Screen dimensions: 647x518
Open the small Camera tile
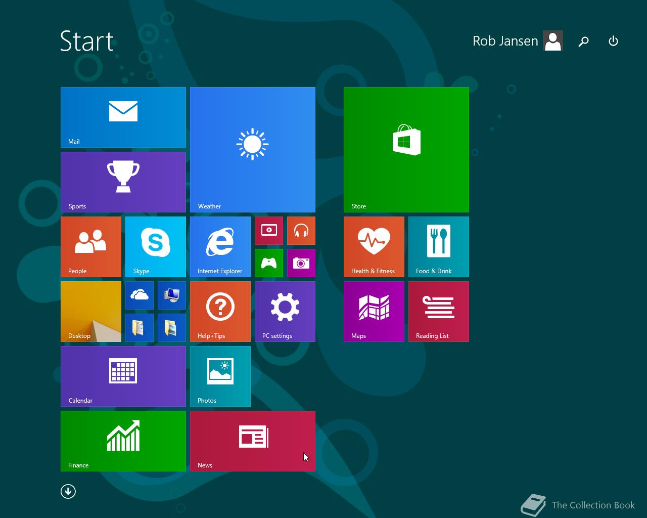point(301,263)
